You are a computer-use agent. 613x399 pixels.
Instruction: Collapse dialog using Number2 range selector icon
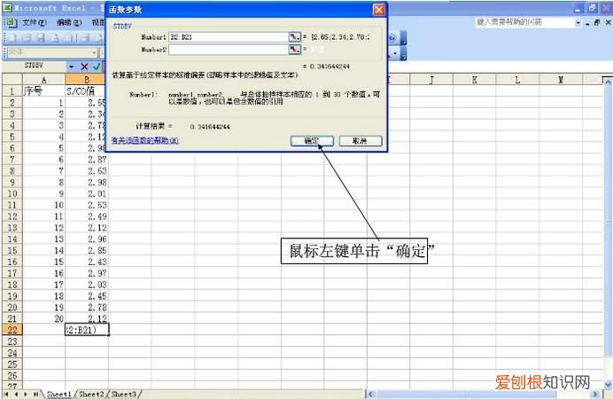[294, 50]
